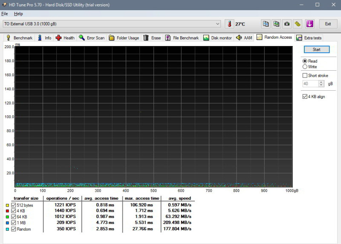Click the blue 1 MB color swatch

(x=7, y=223)
